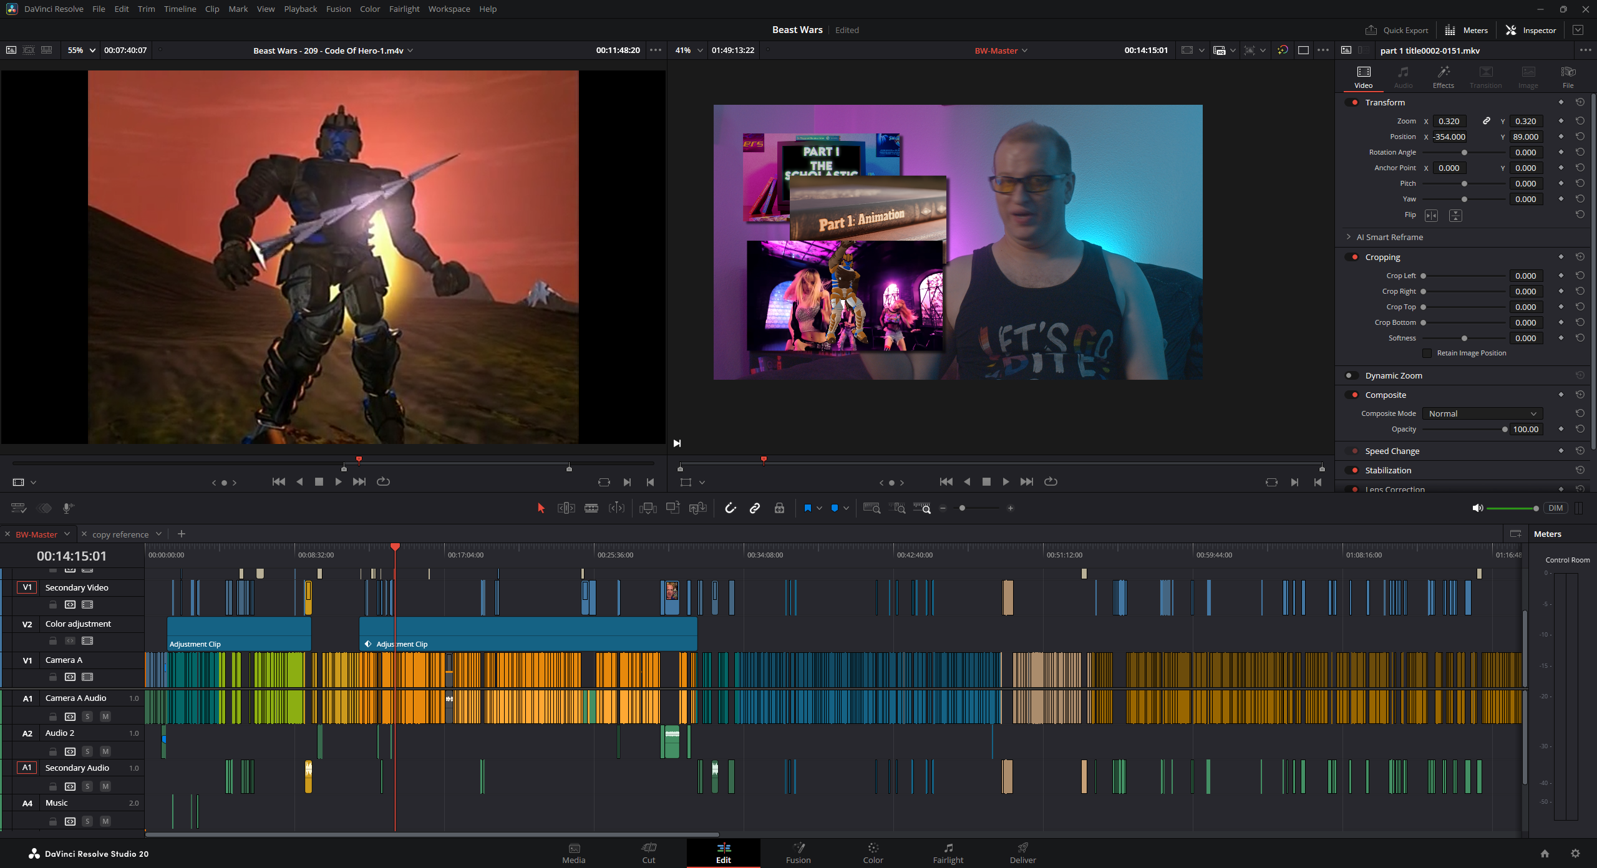Open the source viewer 55% zoom dropdown
The width and height of the screenshot is (1597, 868).
point(81,51)
